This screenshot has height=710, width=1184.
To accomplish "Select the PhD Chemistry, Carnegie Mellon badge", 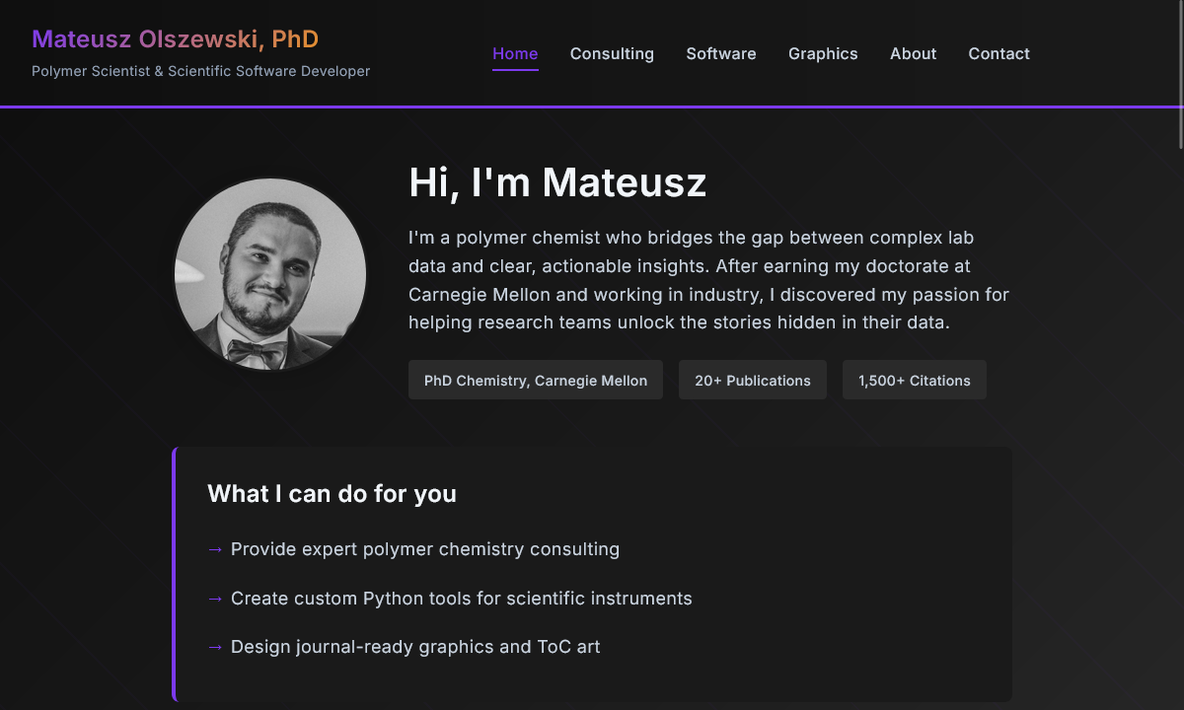I will (x=535, y=380).
